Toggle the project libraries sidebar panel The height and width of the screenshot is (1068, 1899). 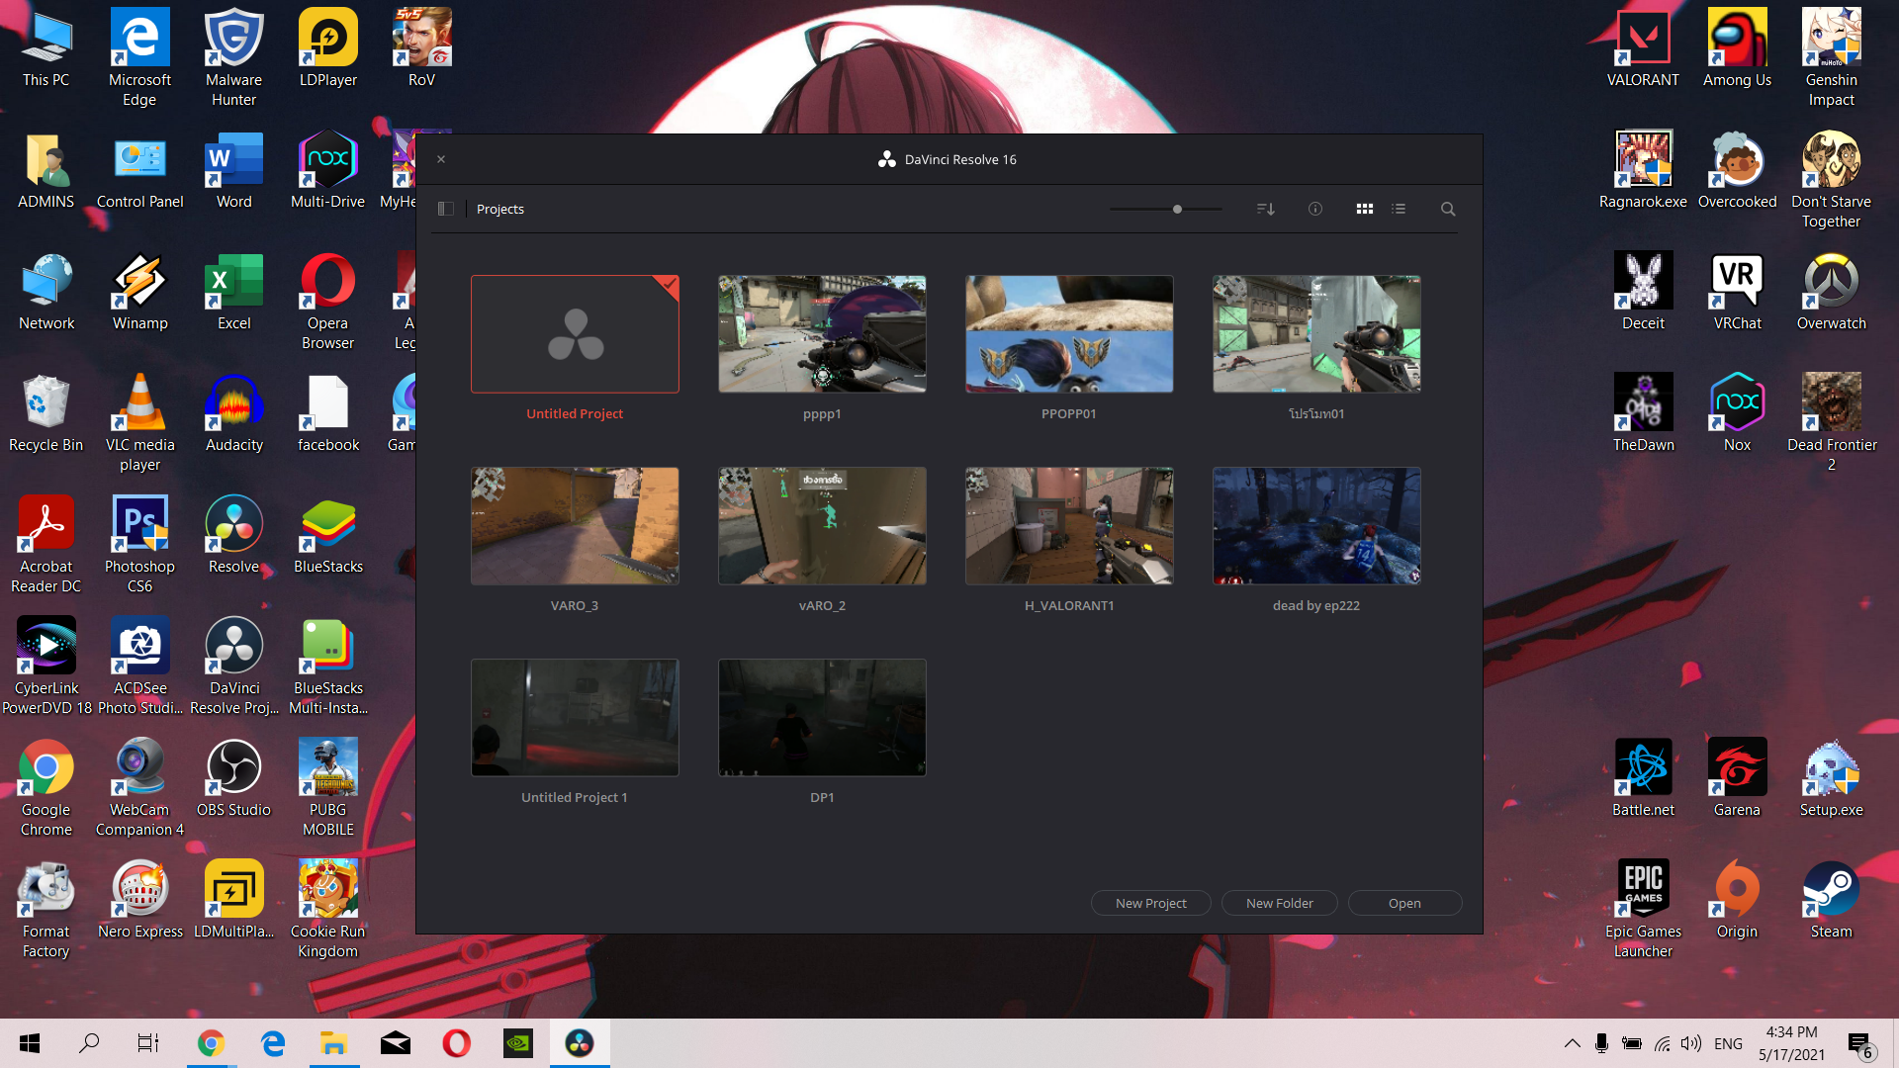tap(446, 209)
